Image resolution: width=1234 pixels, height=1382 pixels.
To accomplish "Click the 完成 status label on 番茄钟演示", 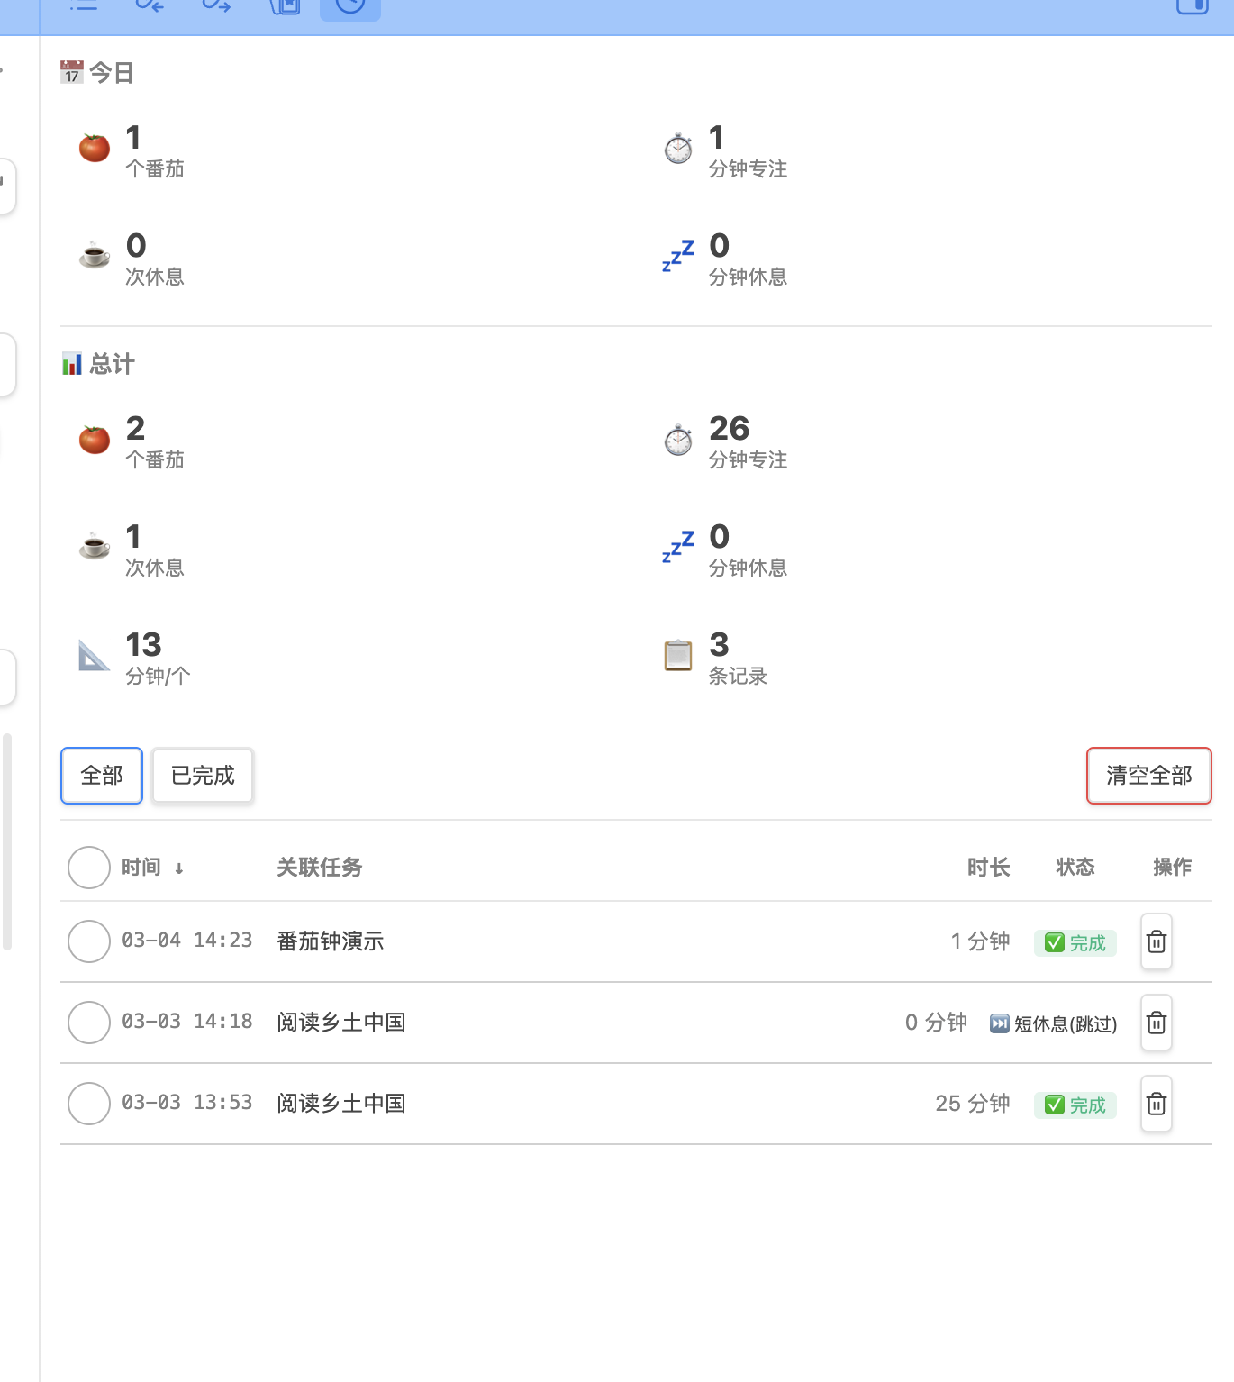I will pyautogui.click(x=1075, y=942).
